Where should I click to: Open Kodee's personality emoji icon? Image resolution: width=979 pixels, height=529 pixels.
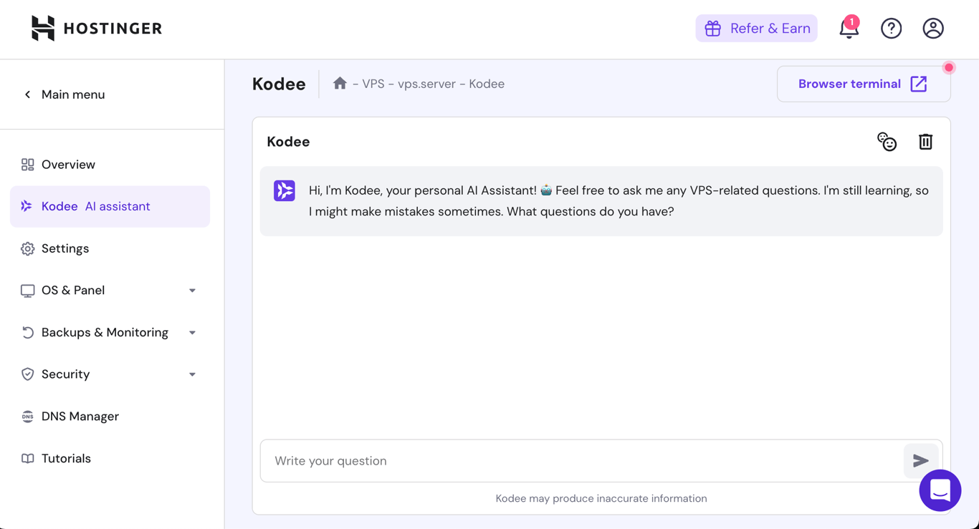(x=887, y=142)
